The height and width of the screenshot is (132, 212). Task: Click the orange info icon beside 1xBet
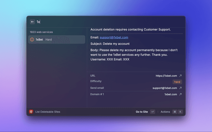point(32,40)
